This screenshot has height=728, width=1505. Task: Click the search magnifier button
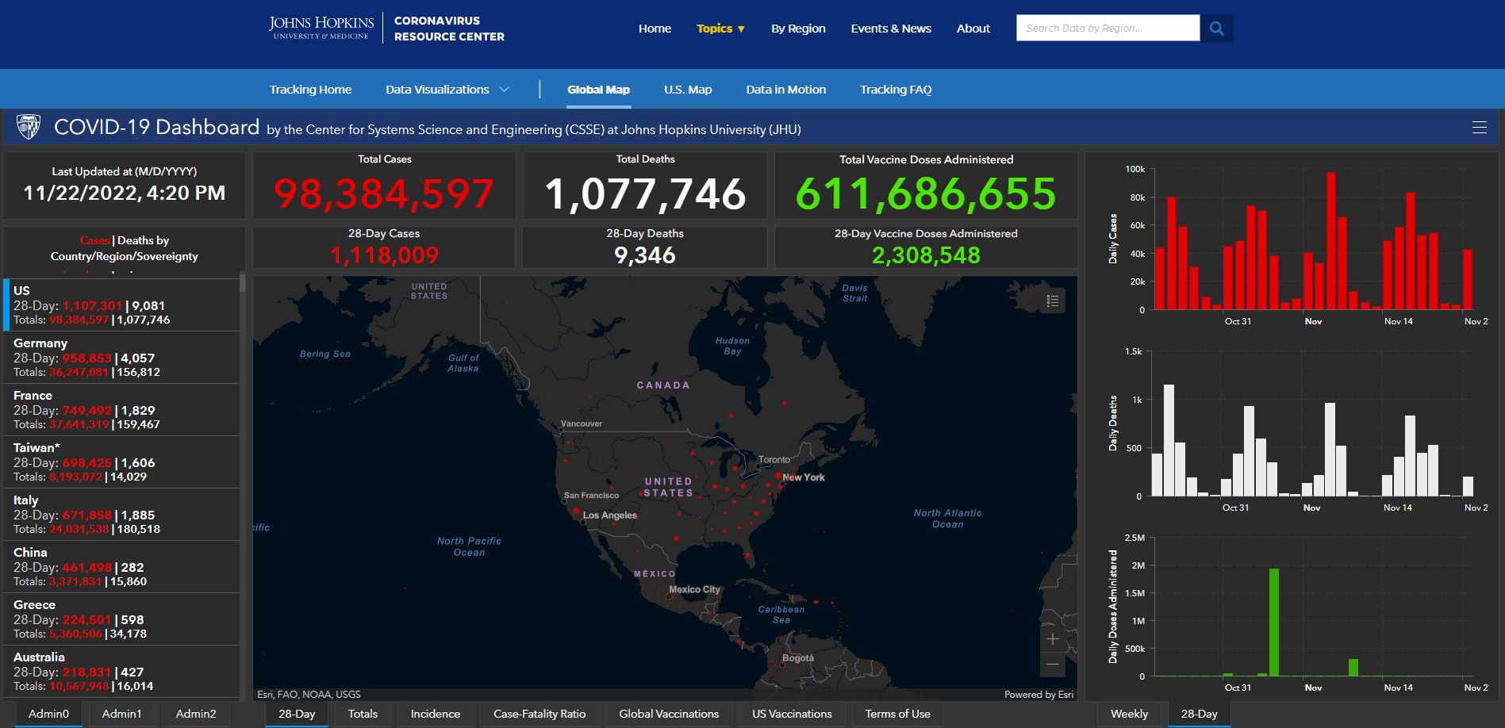click(1216, 29)
